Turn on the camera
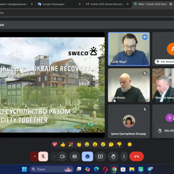174x174 pixels. pos(63,157)
